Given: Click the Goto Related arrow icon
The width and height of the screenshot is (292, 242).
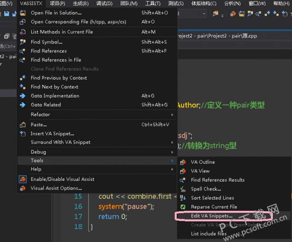Looking at the screenshot, I should [x=23, y=105].
